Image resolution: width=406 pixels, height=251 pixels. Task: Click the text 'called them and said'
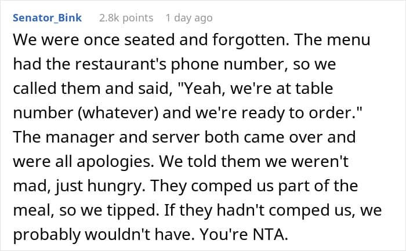(x=93, y=88)
